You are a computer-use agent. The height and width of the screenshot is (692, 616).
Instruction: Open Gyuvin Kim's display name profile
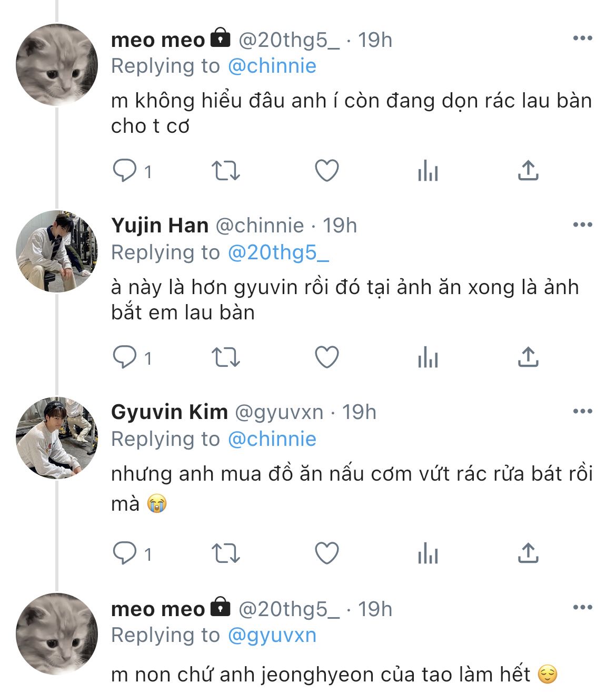[x=169, y=412]
